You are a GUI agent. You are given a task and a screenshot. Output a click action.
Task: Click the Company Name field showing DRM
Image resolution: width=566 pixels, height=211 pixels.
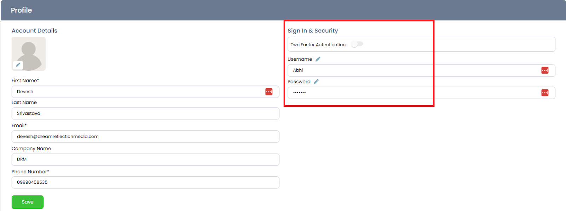(x=145, y=159)
